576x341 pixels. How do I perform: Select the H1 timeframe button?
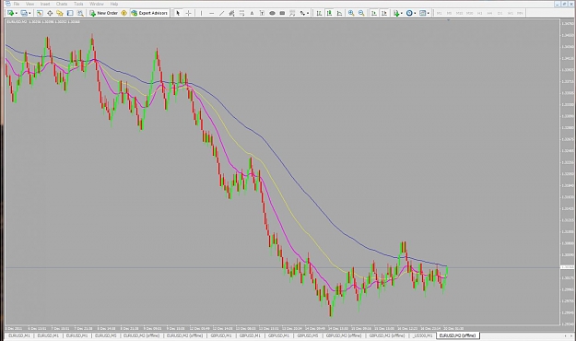(480, 13)
